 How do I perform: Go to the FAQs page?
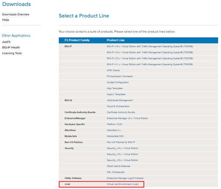[6, 20]
